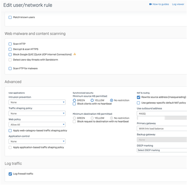Check Decrypt & scan HTTPS
Image resolution: width=187 pixels, height=185 pixels.
(10, 49)
